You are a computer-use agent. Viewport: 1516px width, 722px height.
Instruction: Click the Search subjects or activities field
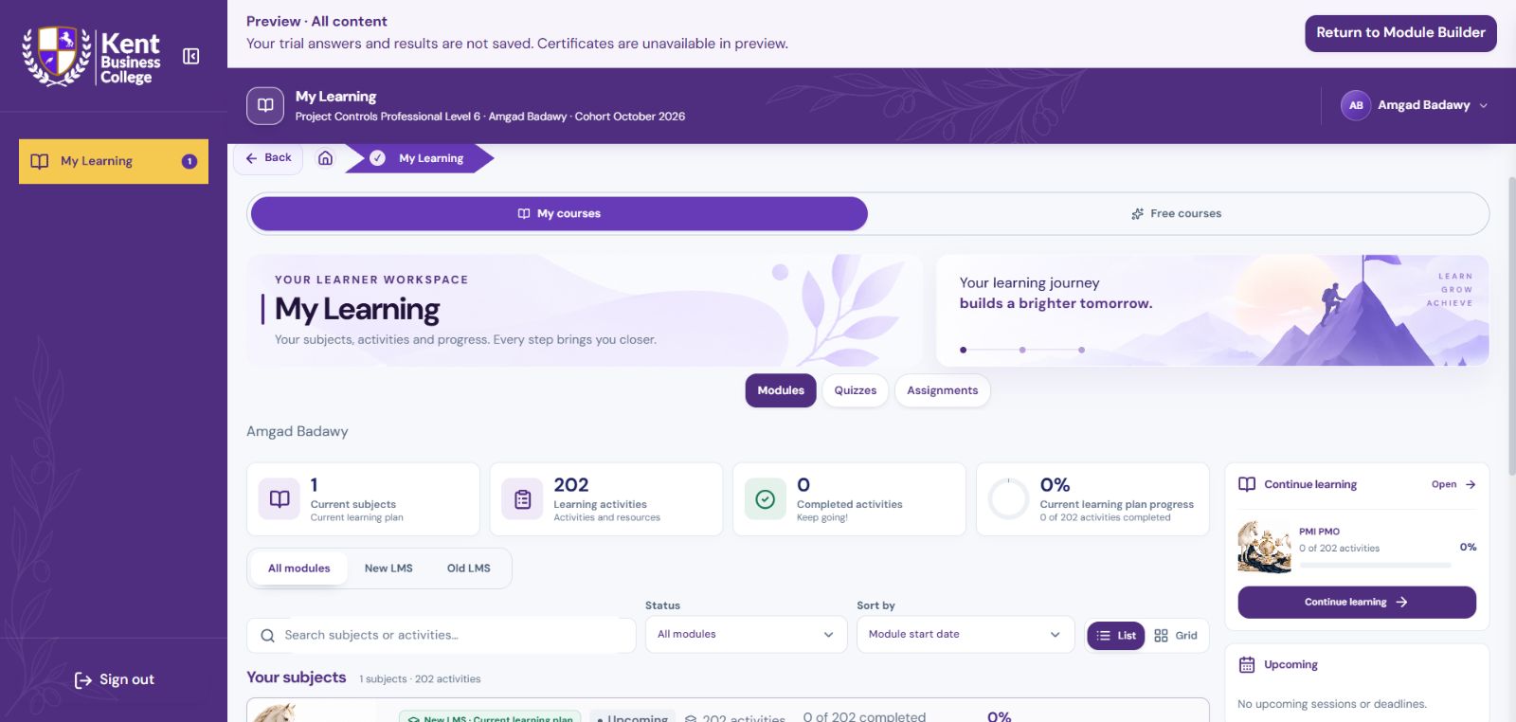442,636
